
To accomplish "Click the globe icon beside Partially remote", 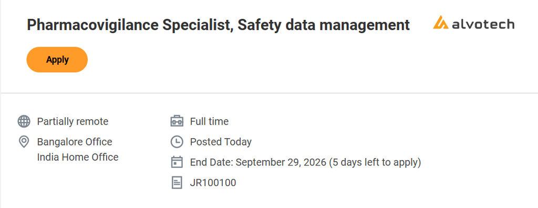I will (x=24, y=121).
